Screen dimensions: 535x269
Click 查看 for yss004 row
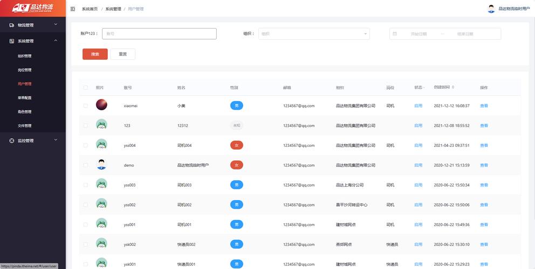click(484, 145)
